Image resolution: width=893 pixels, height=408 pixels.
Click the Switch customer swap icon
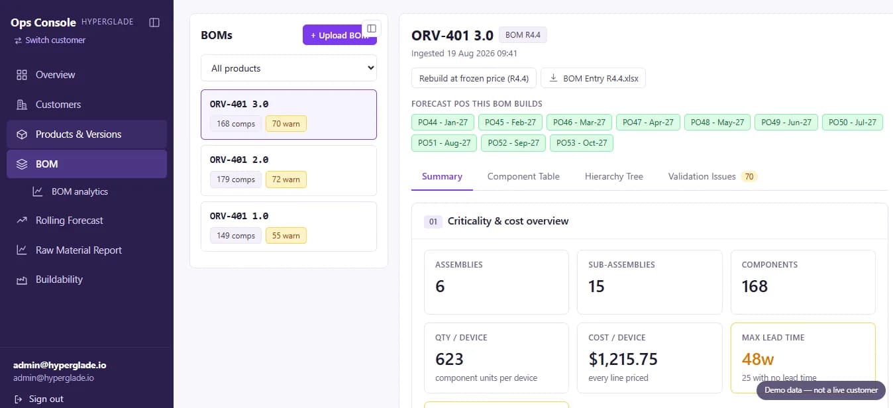click(x=18, y=40)
